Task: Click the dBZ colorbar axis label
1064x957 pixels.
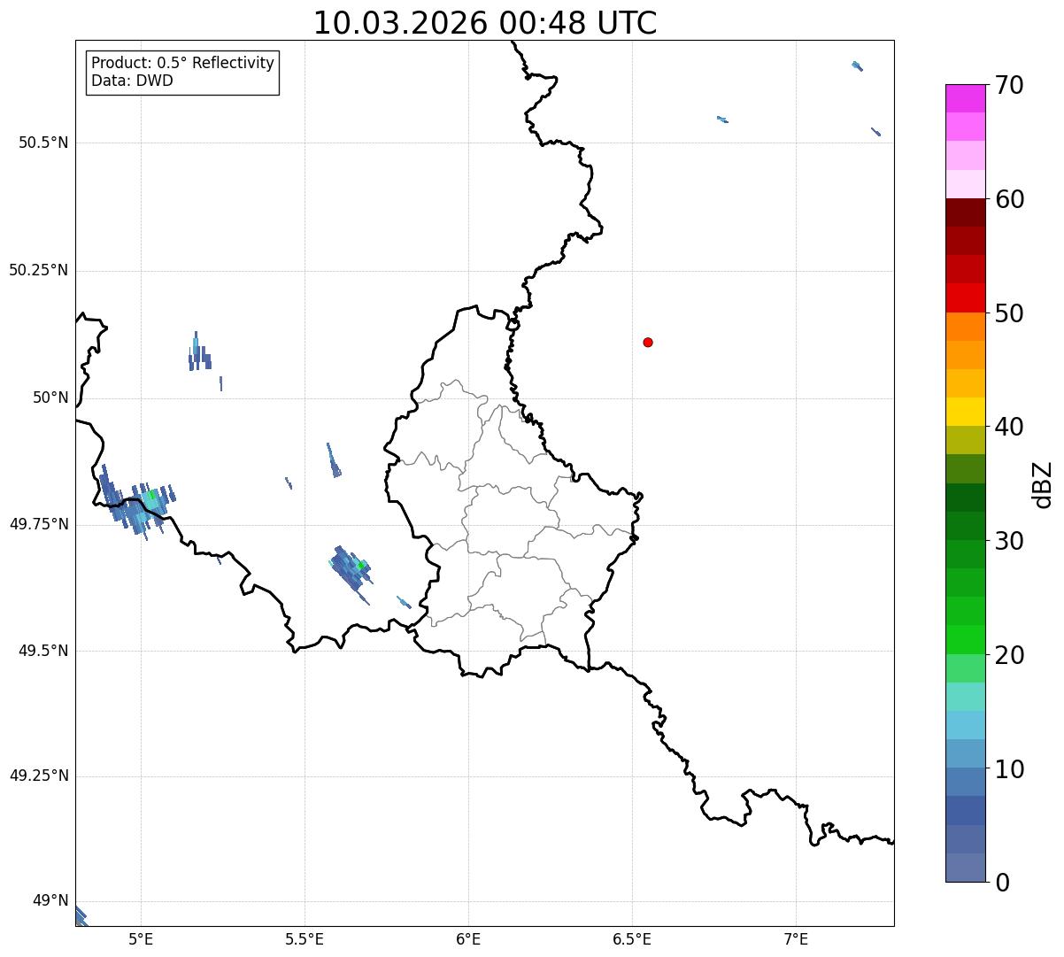Action: pyautogui.click(x=1043, y=484)
